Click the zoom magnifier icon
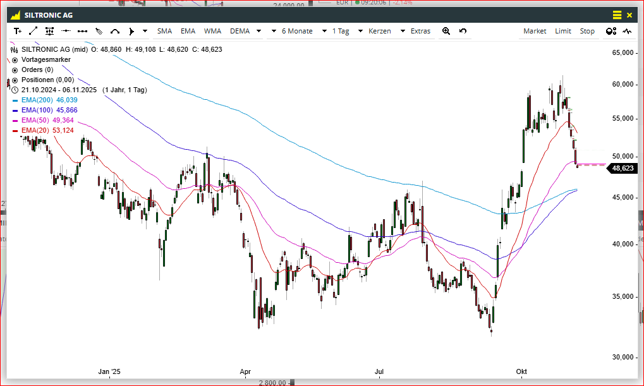The height and width of the screenshot is (386, 644). [x=446, y=31]
